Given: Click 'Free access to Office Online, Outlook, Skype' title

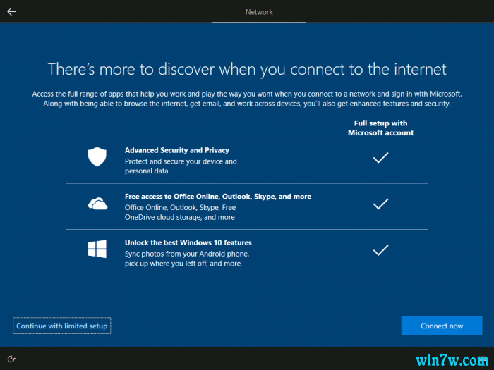Looking at the screenshot, I should [218, 197].
